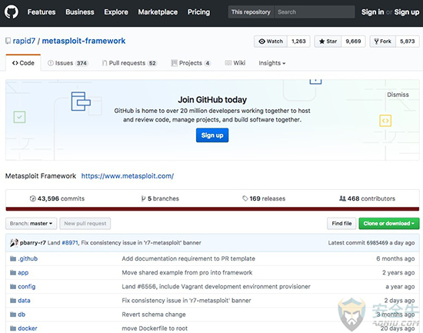Click the app folder icon
Screen dimensions: 423x333
pos(13,272)
